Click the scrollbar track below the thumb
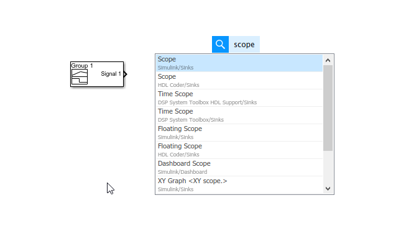 pos(328,168)
